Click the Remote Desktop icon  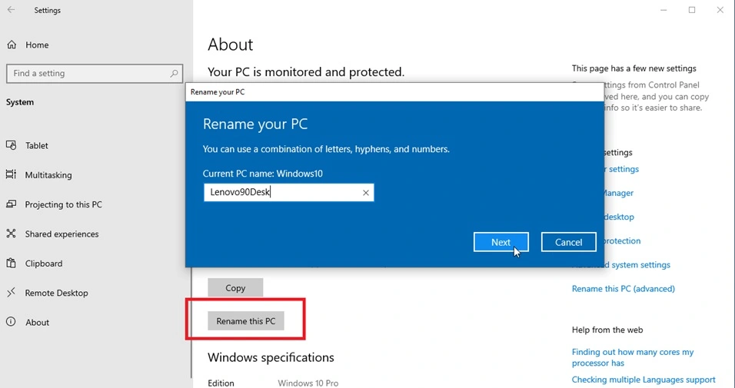pyautogui.click(x=12, y=293)
